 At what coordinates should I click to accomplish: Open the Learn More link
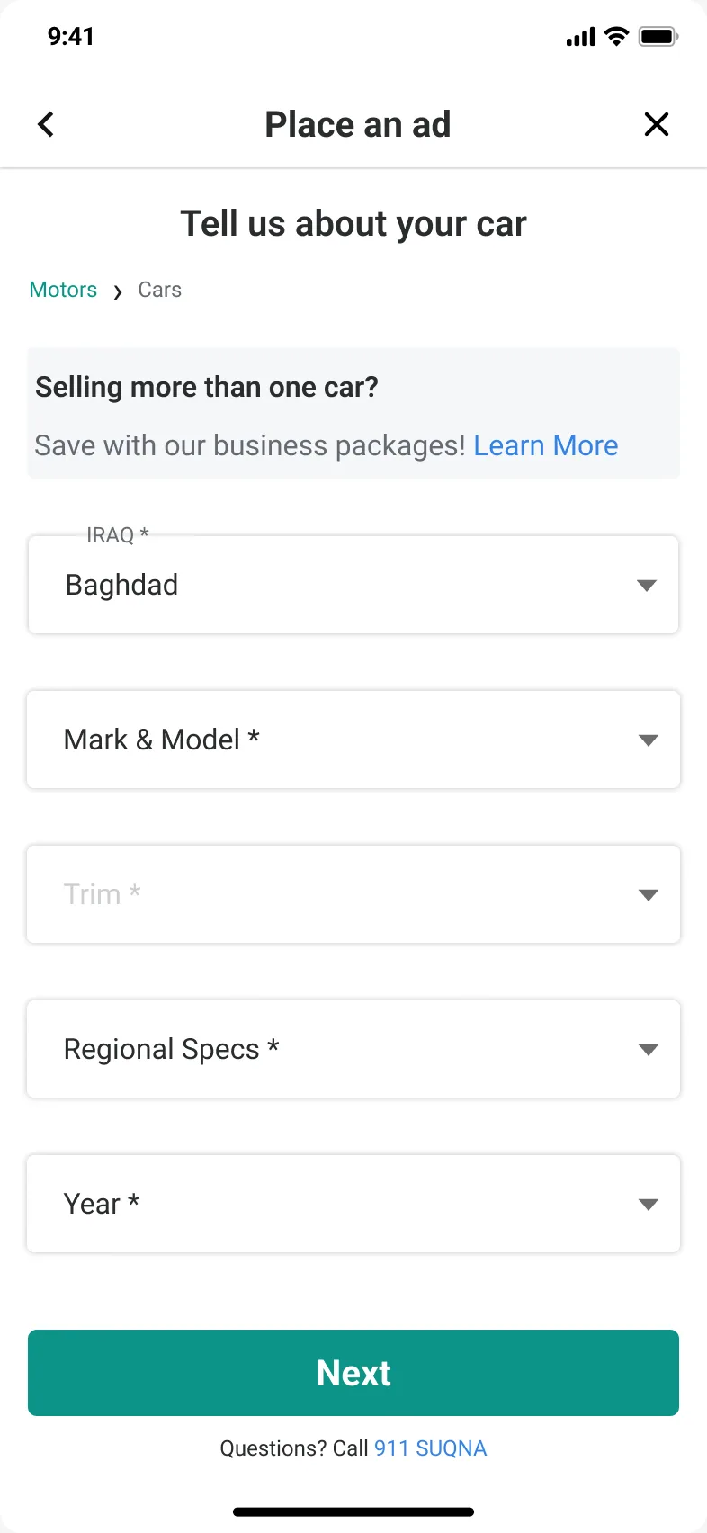(546, 445)
